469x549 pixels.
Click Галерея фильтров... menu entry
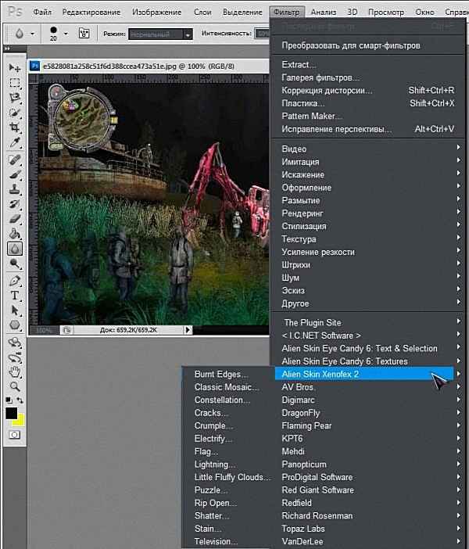[320, 77]
